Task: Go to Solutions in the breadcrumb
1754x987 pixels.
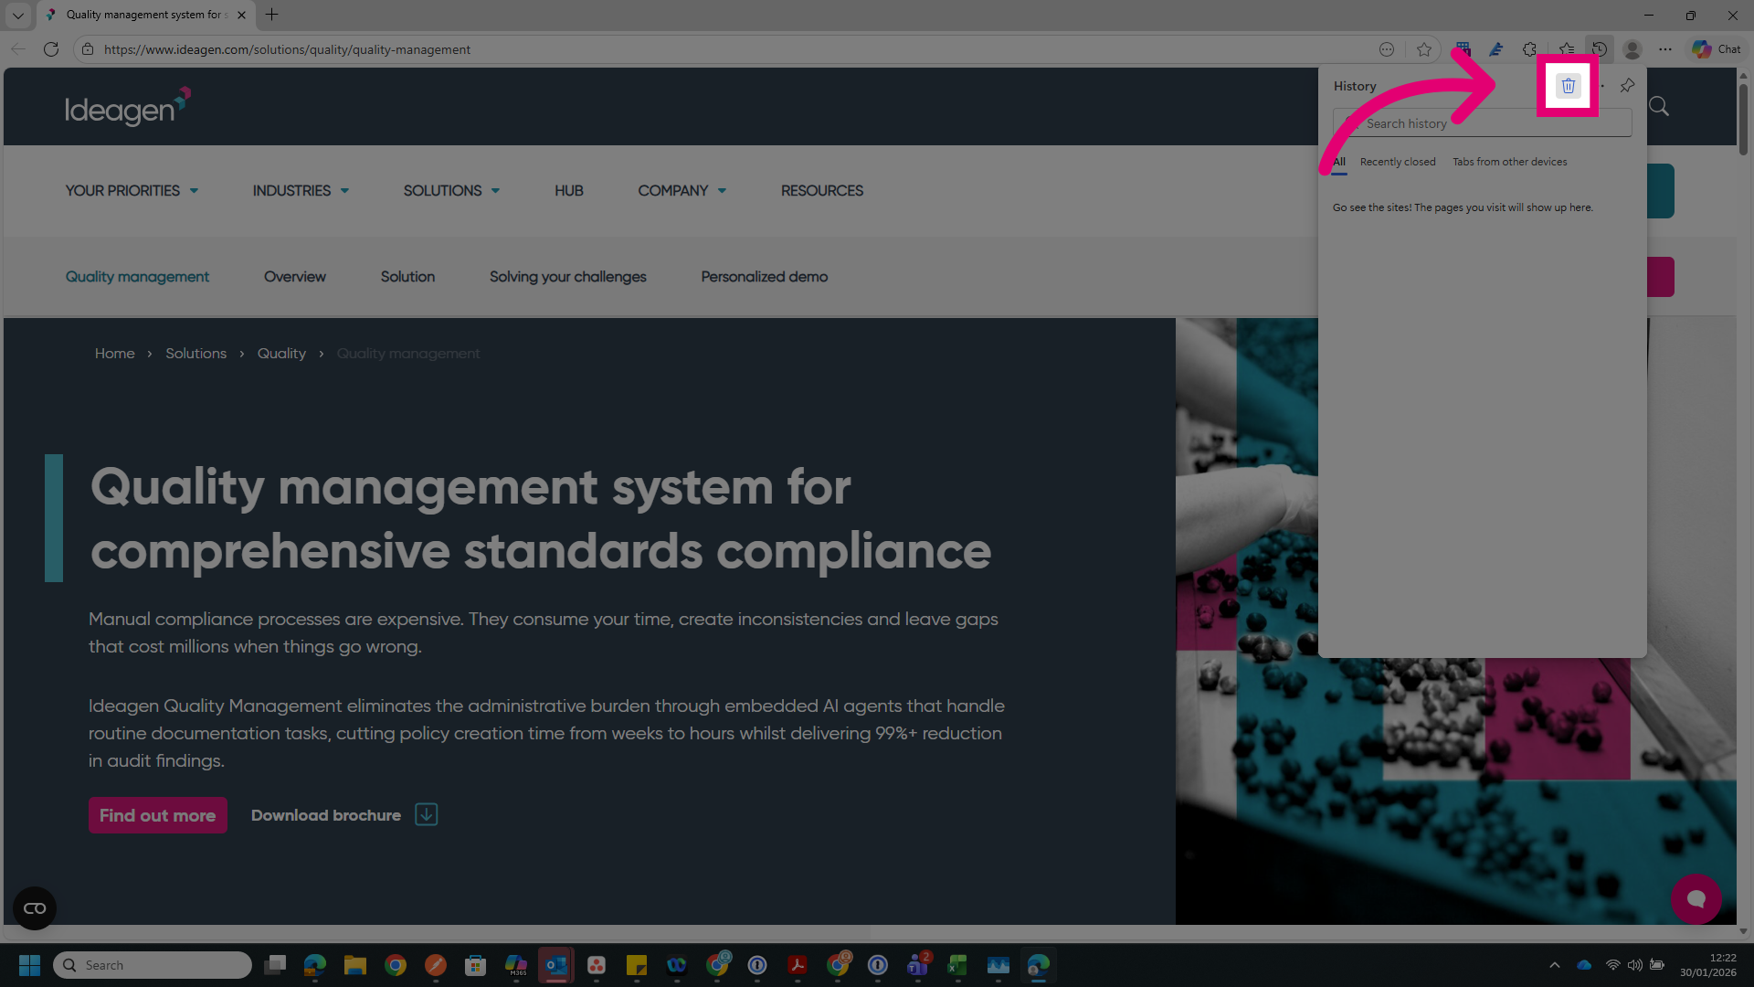Action: pos(195,354)
